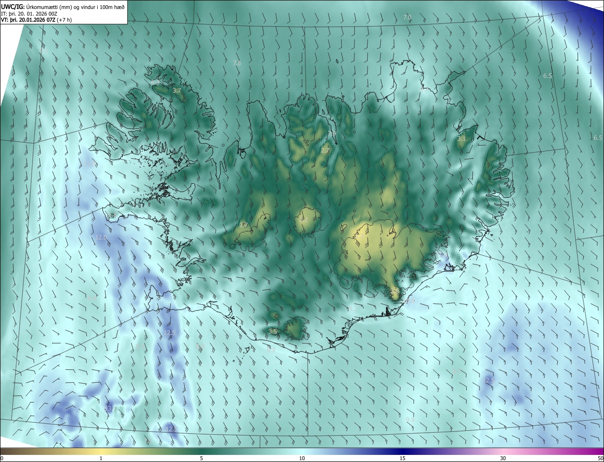Image resolution: width=604 pixels, height=462 pixels.
Task: Click the '0' tick label on the color scale
Action: (2, 458)
